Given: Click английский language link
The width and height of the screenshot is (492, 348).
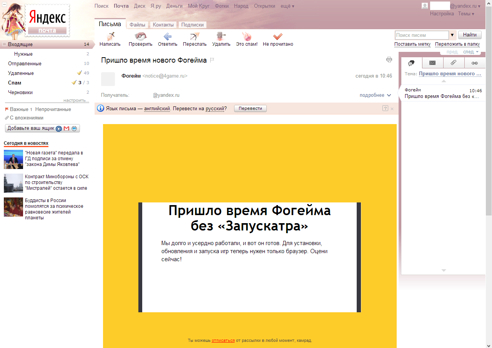Looking at the screenshot, I should pos(157,109).
